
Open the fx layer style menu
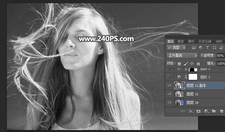click(x=191, y=111)
